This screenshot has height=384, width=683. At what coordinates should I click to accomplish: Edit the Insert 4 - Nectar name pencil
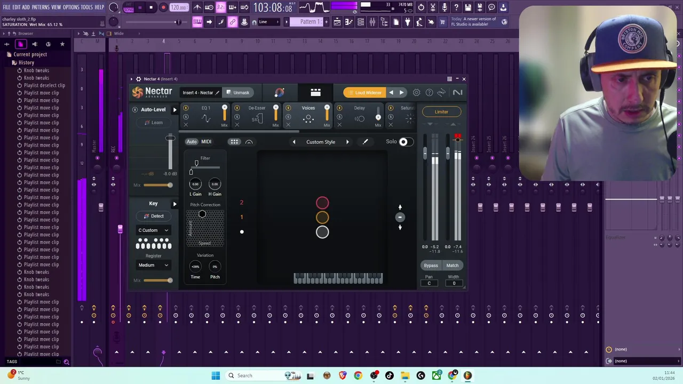pyautogui.click(x=217, y=93)
